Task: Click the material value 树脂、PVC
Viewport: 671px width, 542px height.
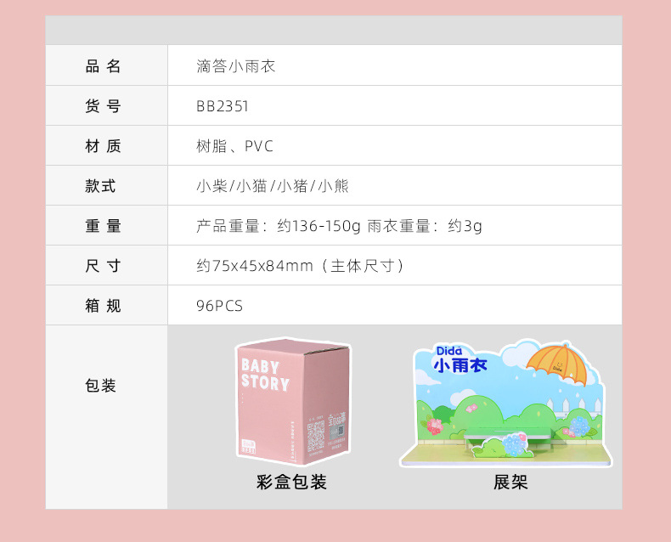Action: (234, 146)
